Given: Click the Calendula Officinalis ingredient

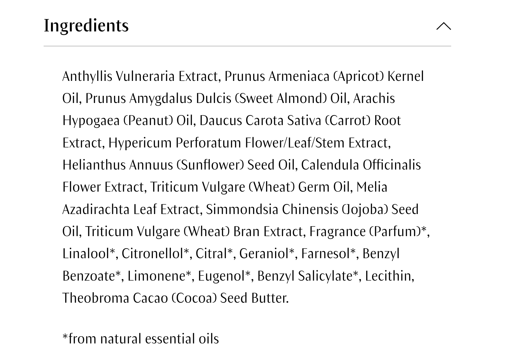Looking at the screenshot, I should point(361,165).
